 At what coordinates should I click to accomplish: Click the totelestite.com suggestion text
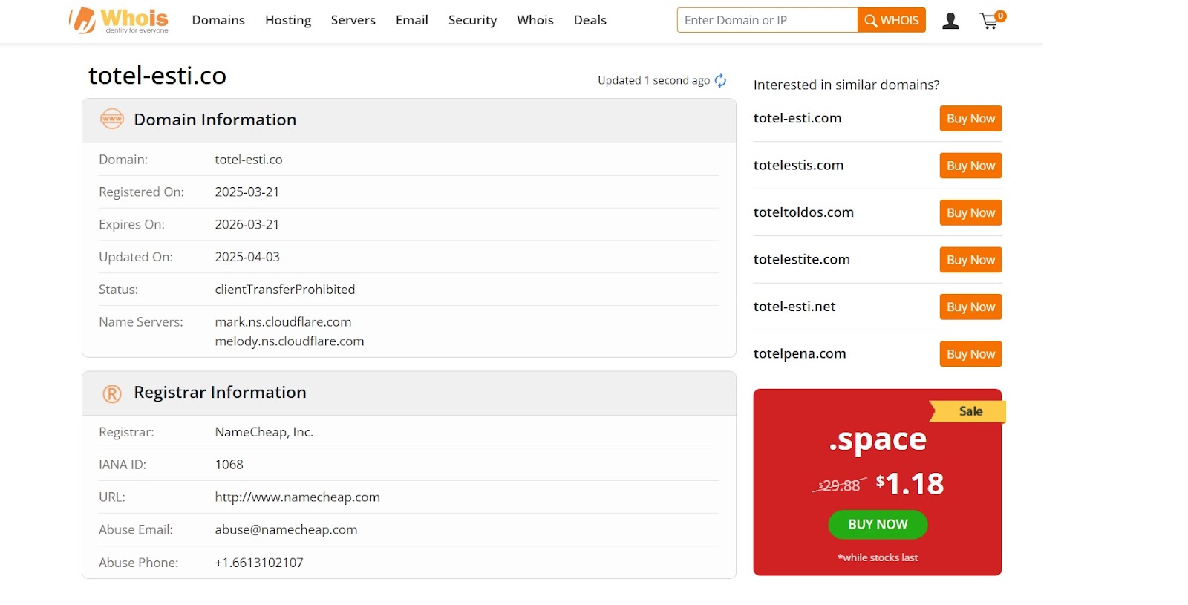pos(802,259)
